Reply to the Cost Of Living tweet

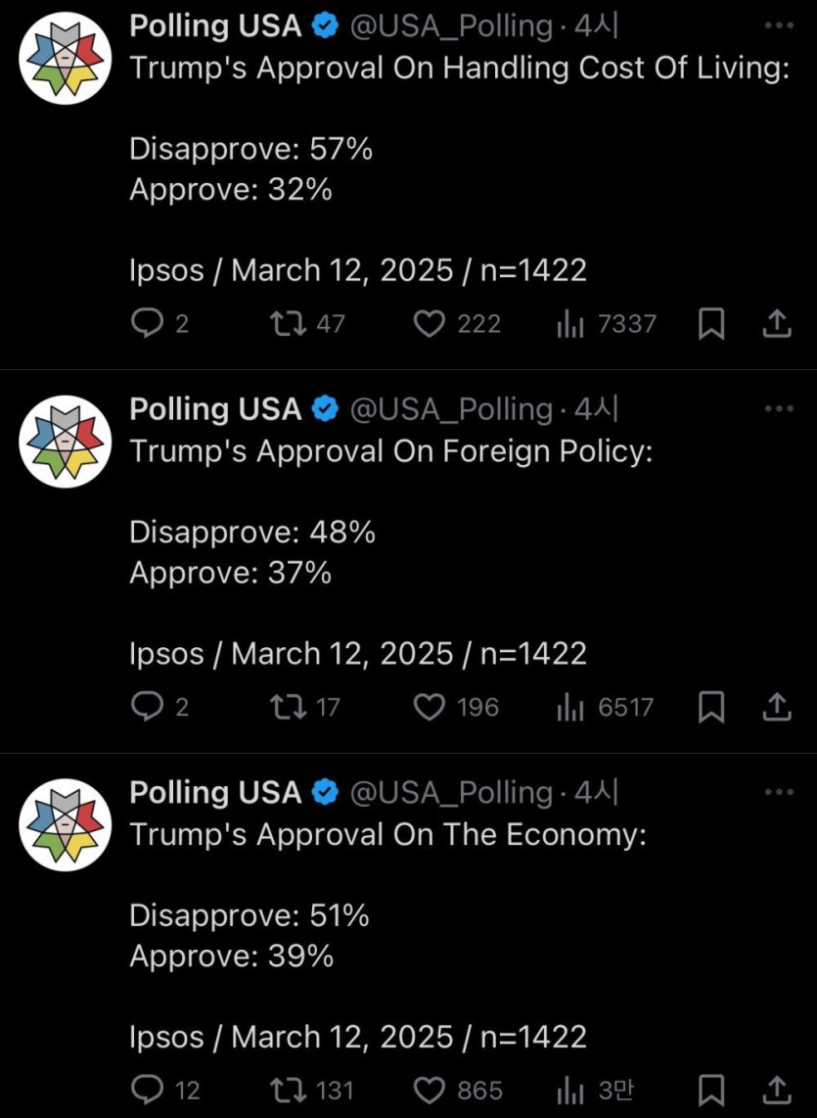point(147,324)
